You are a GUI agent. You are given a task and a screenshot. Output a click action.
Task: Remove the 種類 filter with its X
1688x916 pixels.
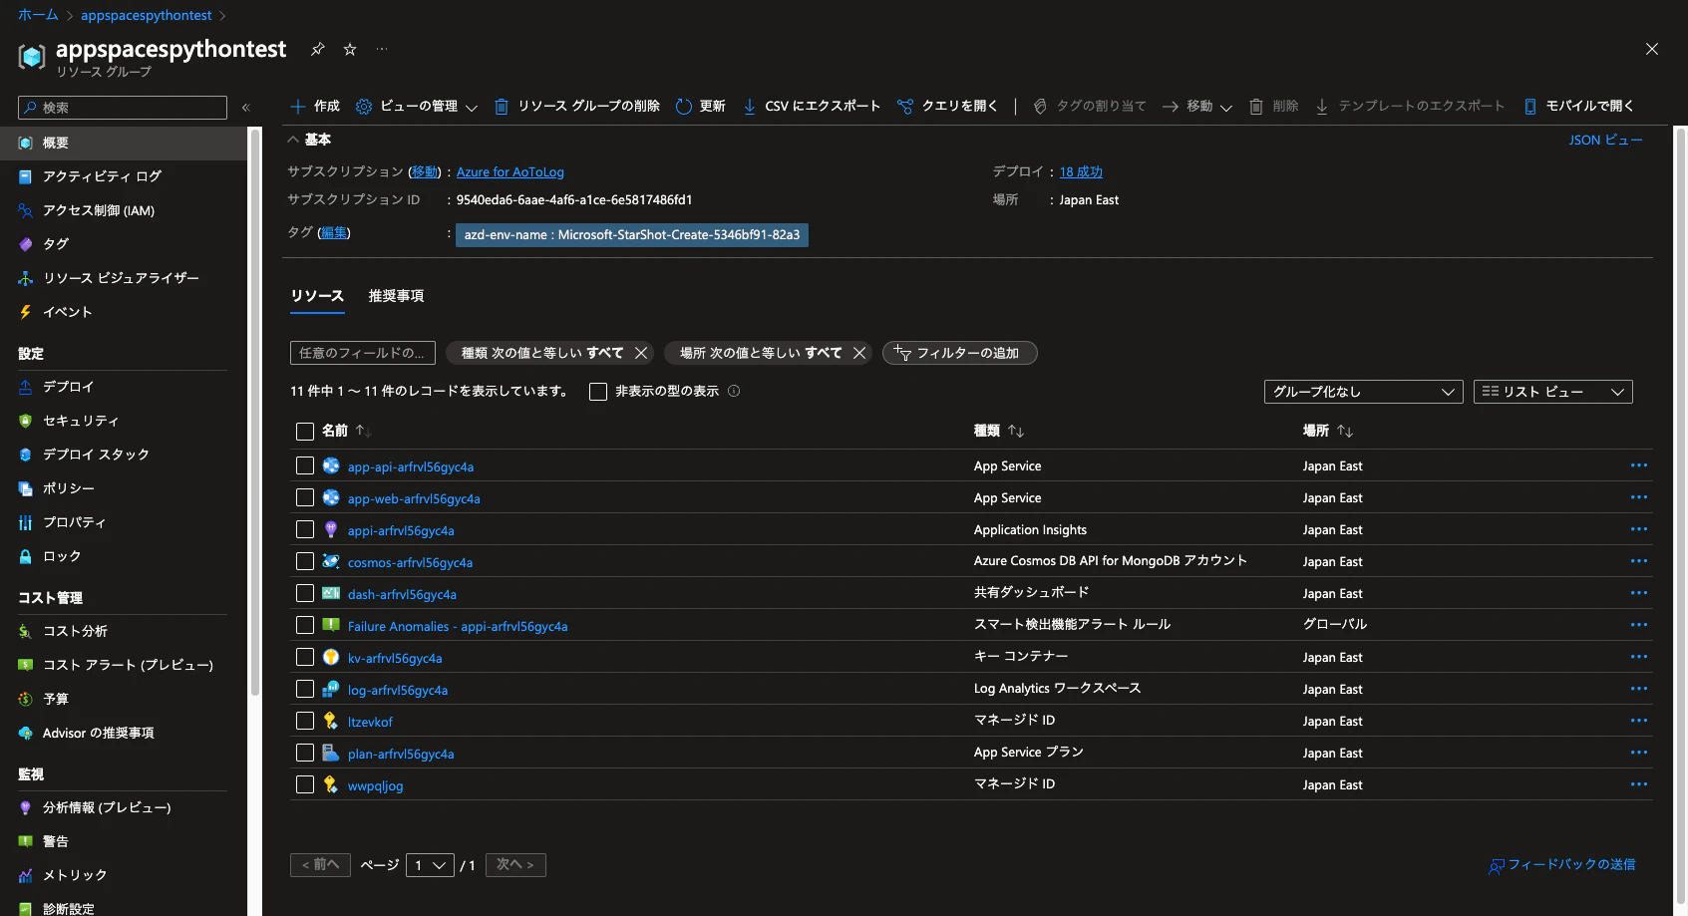click(x=641, y=353)
